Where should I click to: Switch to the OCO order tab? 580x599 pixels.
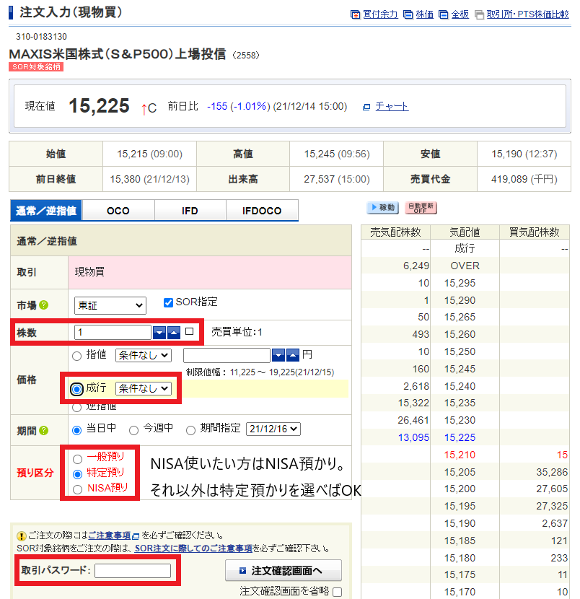118,211
